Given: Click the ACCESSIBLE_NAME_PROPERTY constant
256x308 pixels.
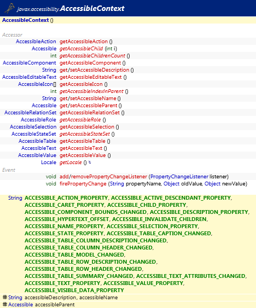Looking at the screenshot, I should click(64, 226).
